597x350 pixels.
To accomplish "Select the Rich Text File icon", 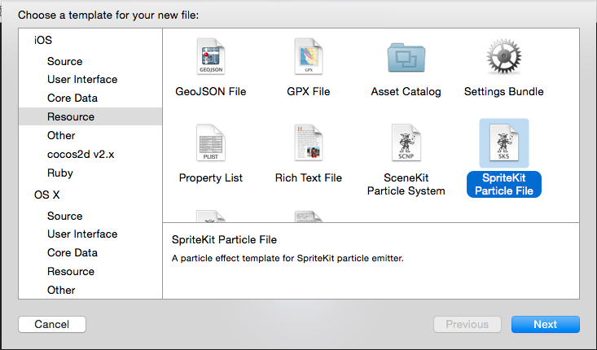I will click(309, 144).
